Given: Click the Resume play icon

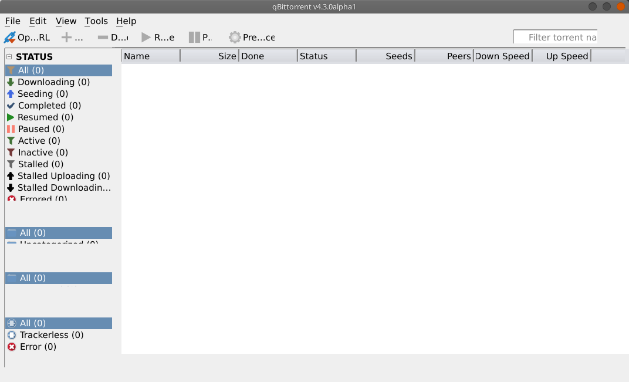Looking at the screenshot, I should (146, 38).
